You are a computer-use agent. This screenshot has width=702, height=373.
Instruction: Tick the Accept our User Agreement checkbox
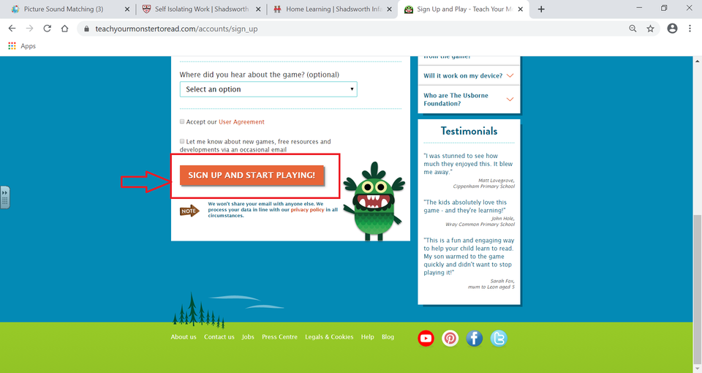pyautogui.click(x=182, y=121)
